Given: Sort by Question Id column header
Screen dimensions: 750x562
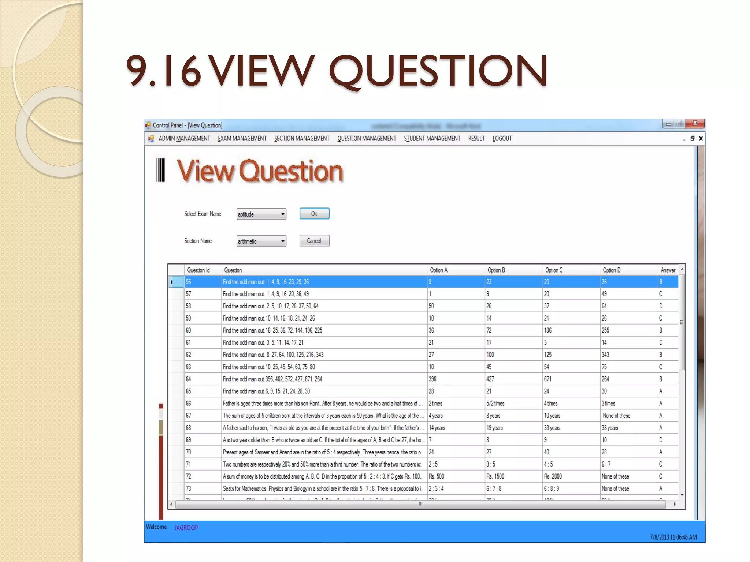Looking at the screenshot, I should (203, 270).
